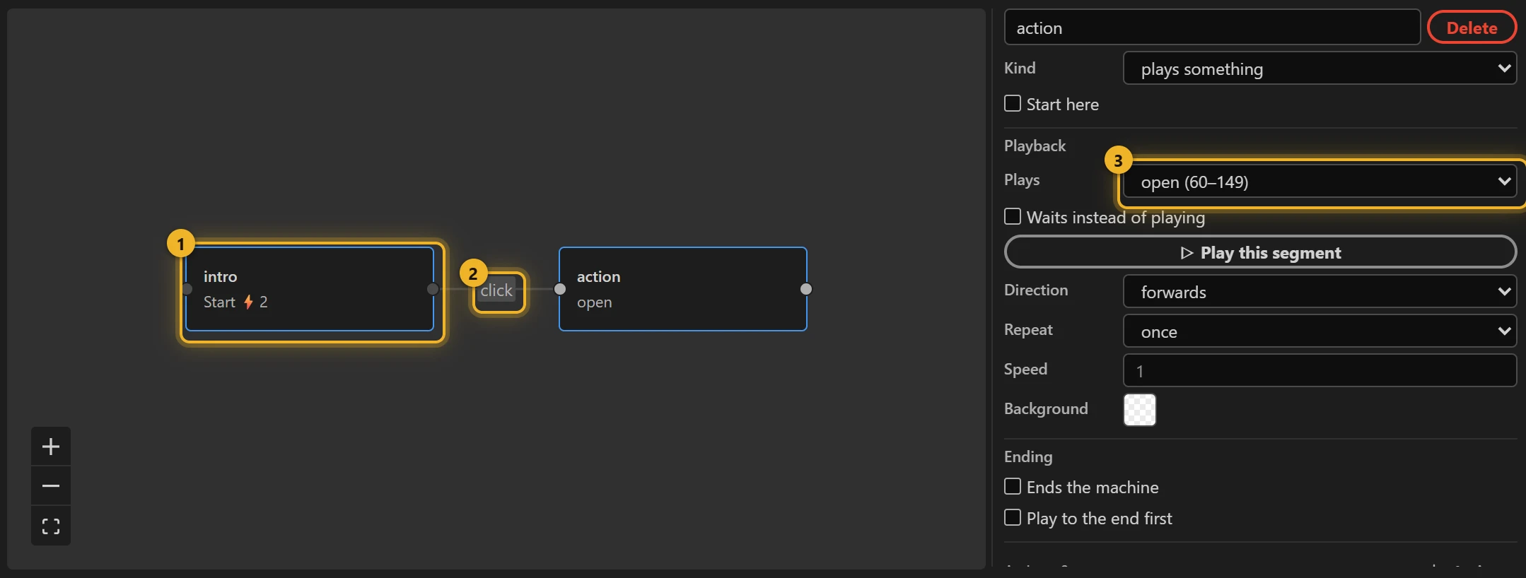Select the input port of intro node
This screenshot has width=1526, height=578.
pos(187,289)
